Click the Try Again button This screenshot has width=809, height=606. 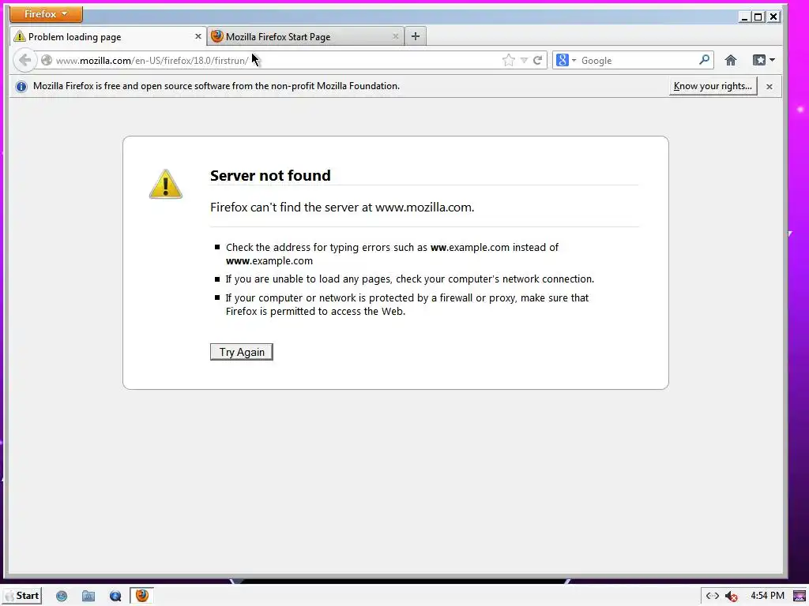pyautogui.click(x=242, y=352)
